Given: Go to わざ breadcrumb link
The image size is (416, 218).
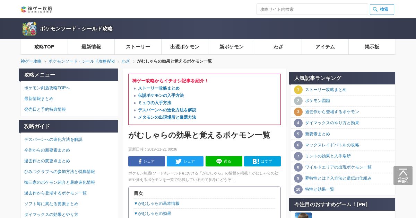Looking at the screenshot, I should tap(126, 61).
